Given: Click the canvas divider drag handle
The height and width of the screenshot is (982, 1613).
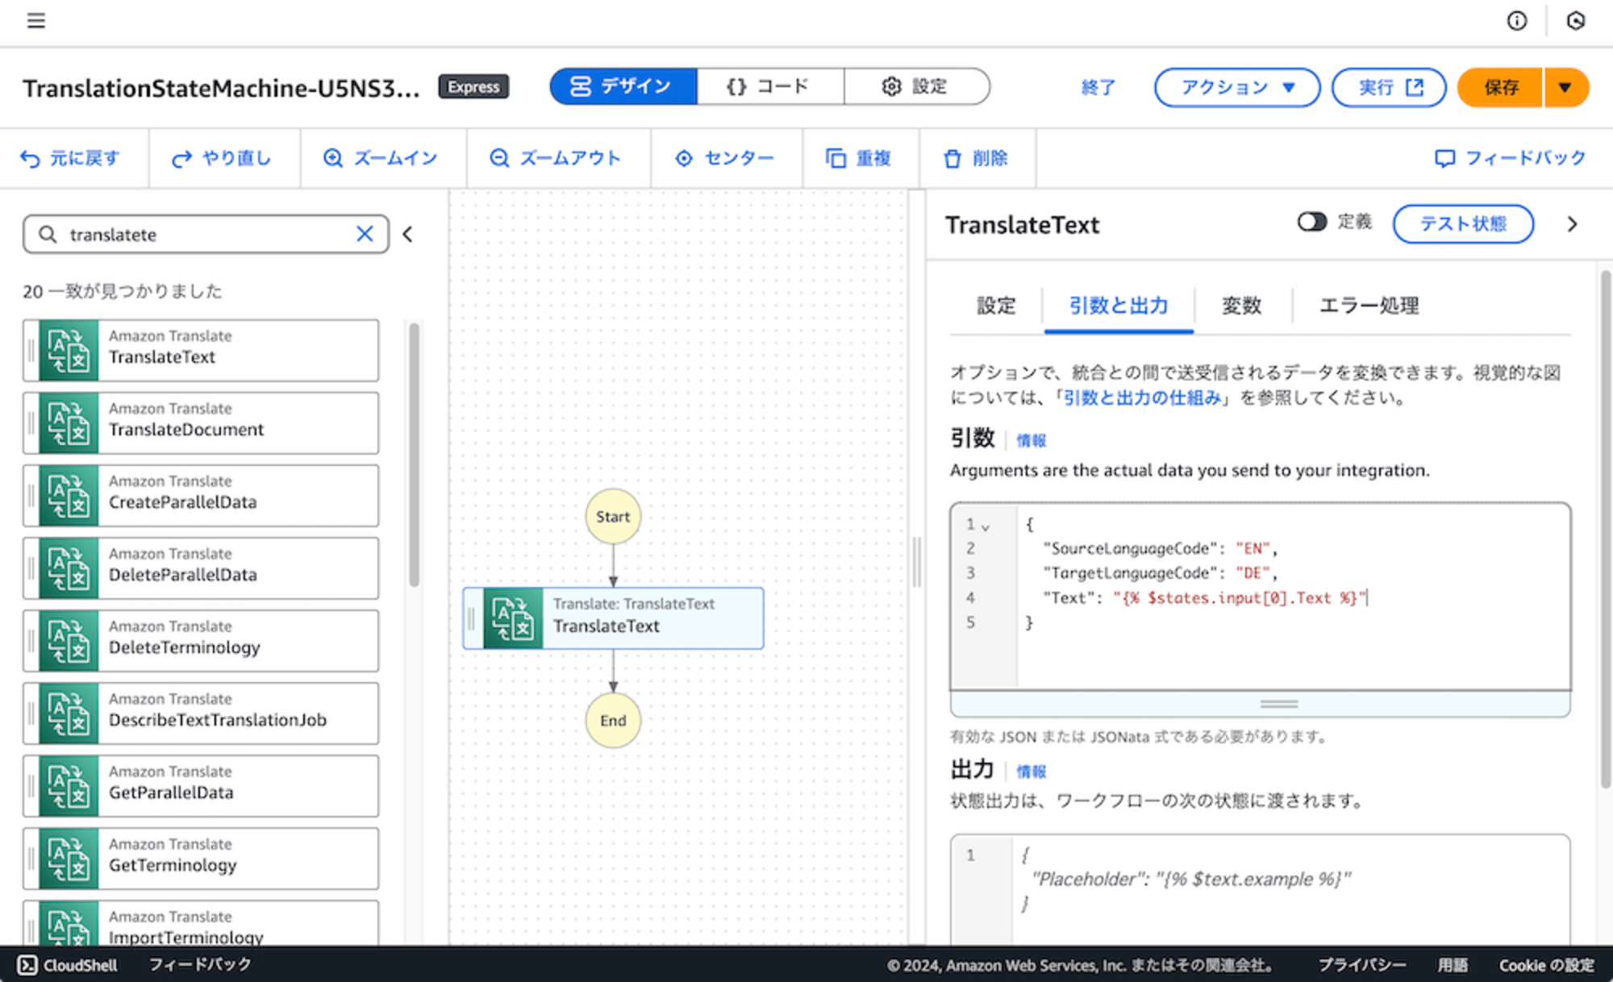Looking at the screenshot, I should tap(917, 562).
